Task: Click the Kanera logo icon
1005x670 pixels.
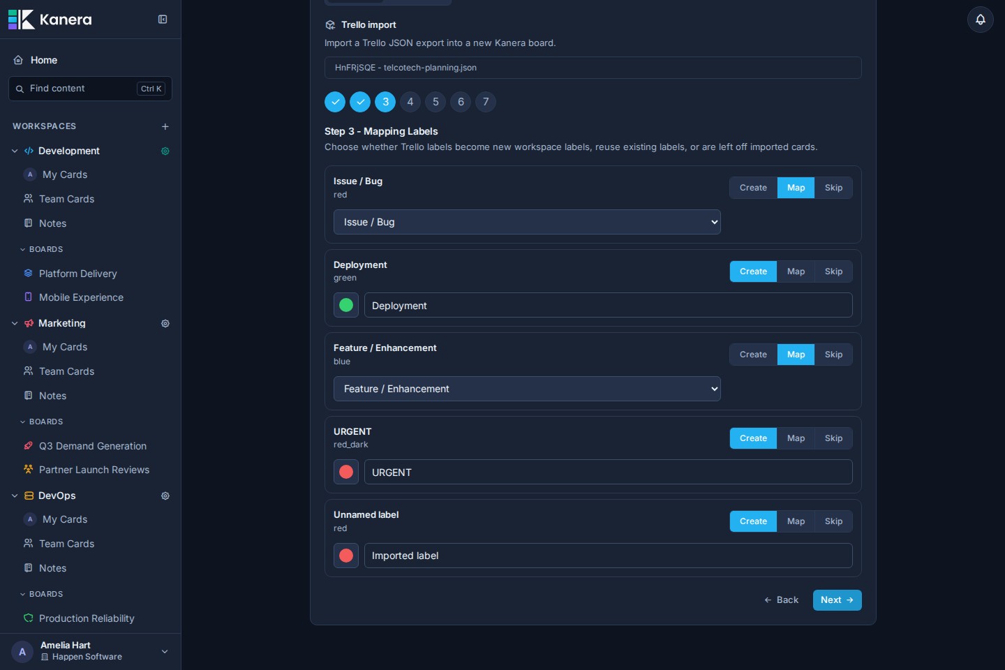Action: 21,20
